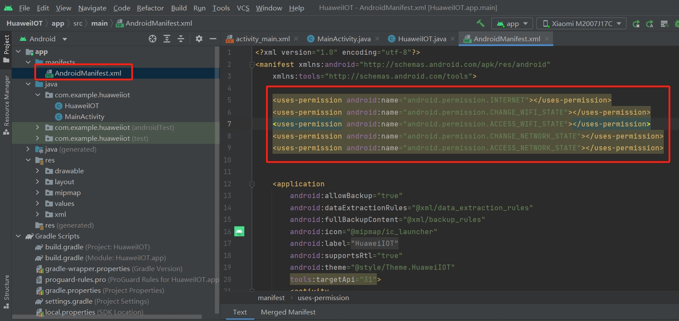Click HuaweiIOT in navigation breadcrumb

(x=25, y=23)
